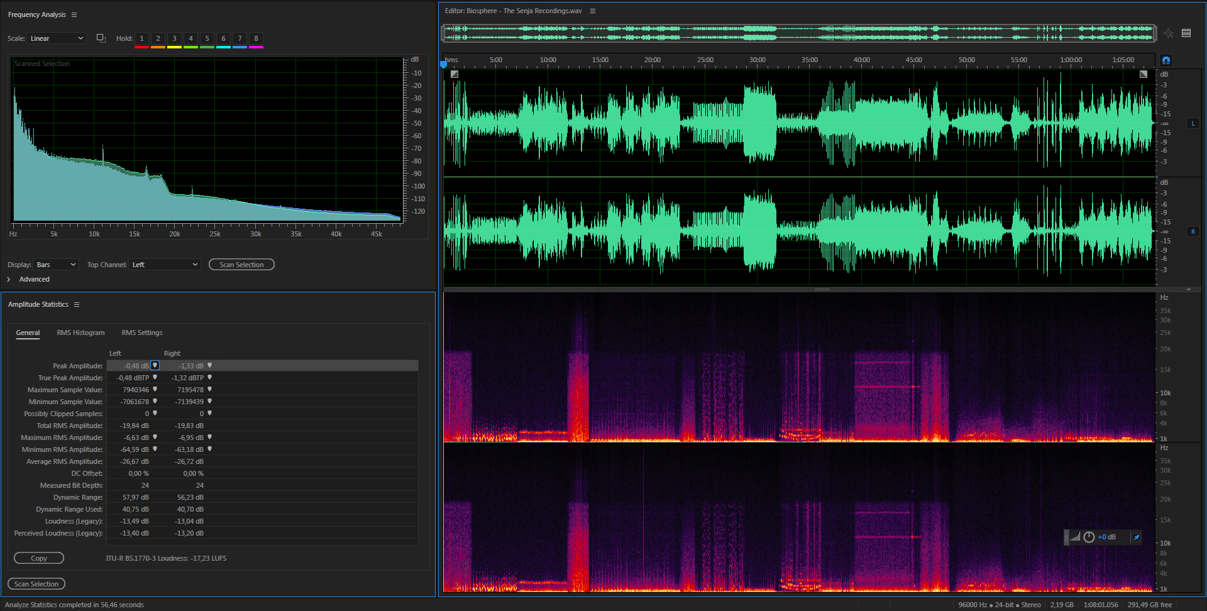Go to Left Peak Amplitude marker
The image size is (1207, 611).
coord(155,365)
